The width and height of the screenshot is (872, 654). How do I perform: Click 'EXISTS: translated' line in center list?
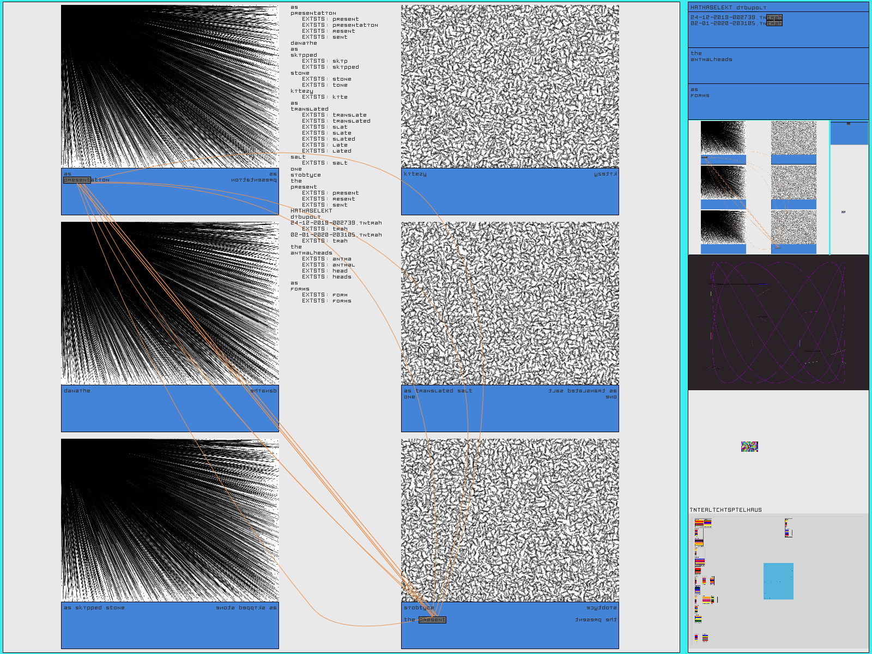(x=336, y=121)
